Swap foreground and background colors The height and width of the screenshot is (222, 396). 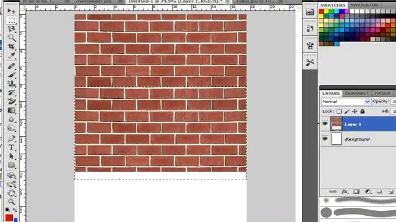pyautogui.click(x=15, y=210)
